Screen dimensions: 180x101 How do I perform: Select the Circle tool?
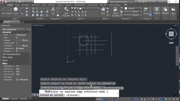click(x=16, y=11)
